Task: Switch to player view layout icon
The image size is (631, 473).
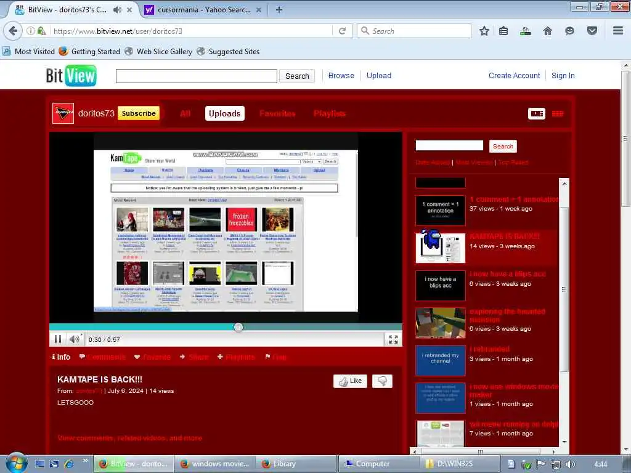Action: pyautogui.click(x=537, y=113)
